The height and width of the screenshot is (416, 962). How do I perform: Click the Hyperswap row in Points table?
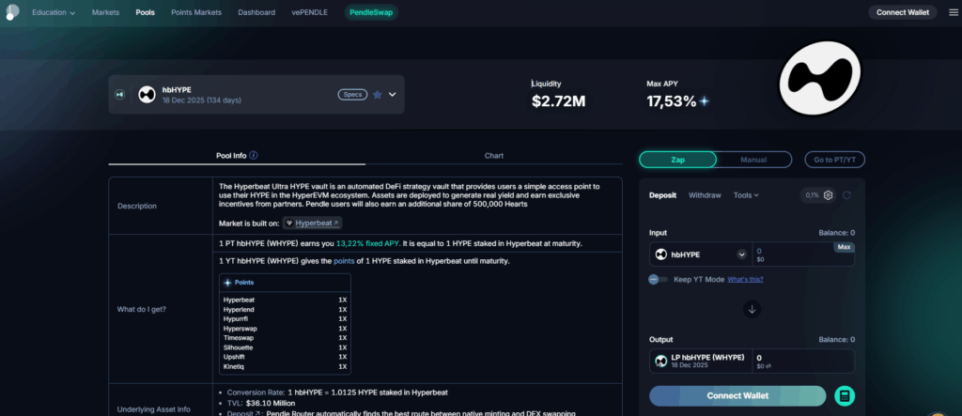(x=286, y=329)
